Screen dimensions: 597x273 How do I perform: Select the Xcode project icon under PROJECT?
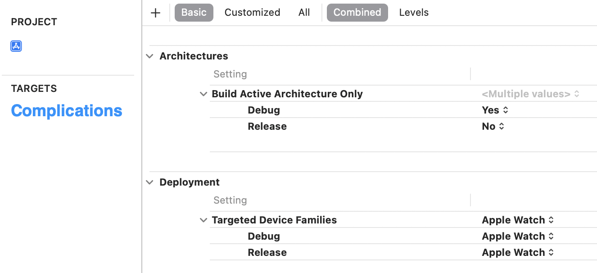[16, 46]
